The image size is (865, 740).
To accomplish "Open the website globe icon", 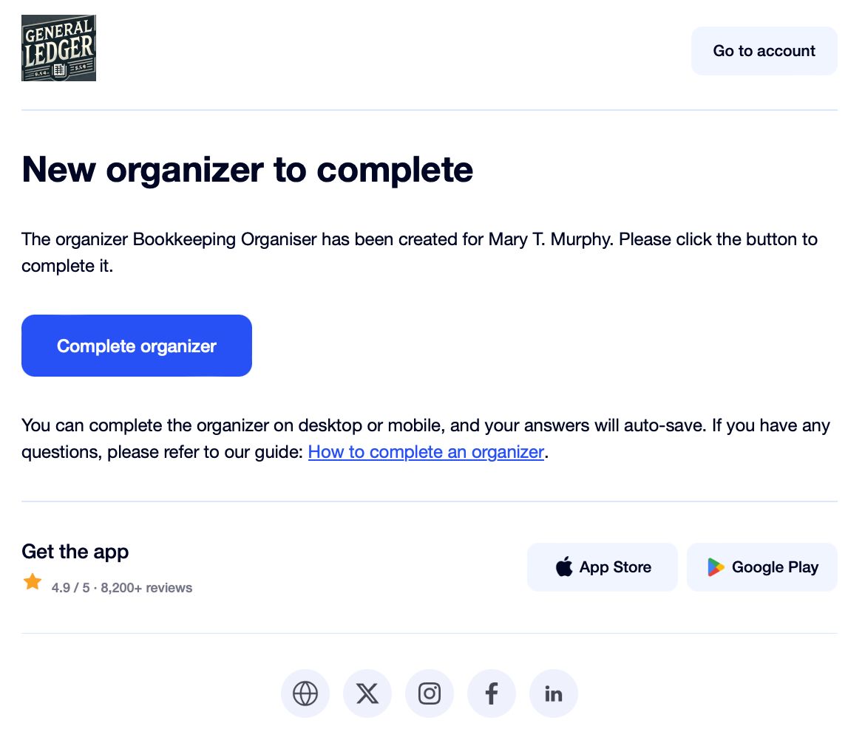I will 305,693.
